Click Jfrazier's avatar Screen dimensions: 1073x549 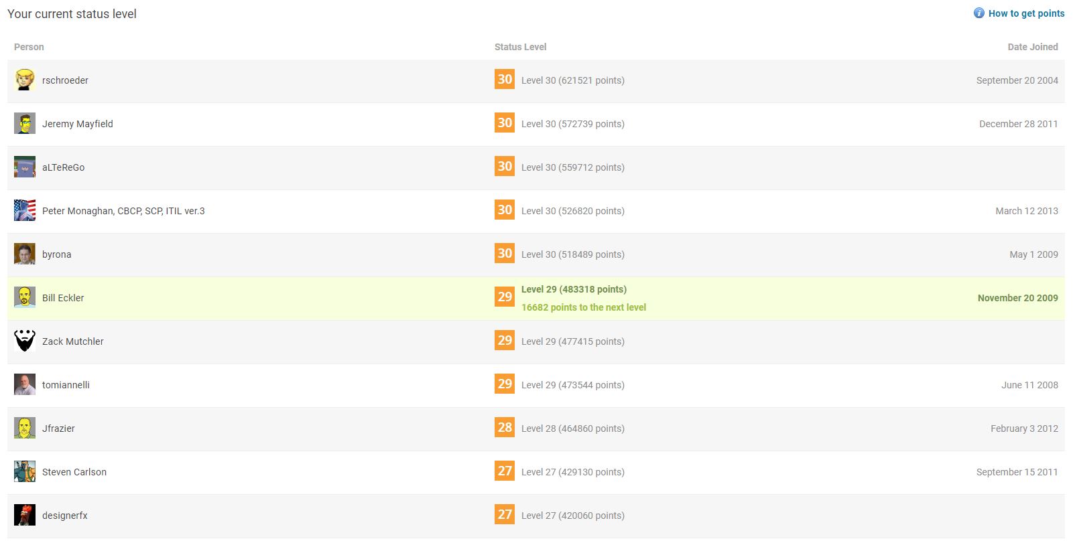pyautogui.click(x=25, y=428)
